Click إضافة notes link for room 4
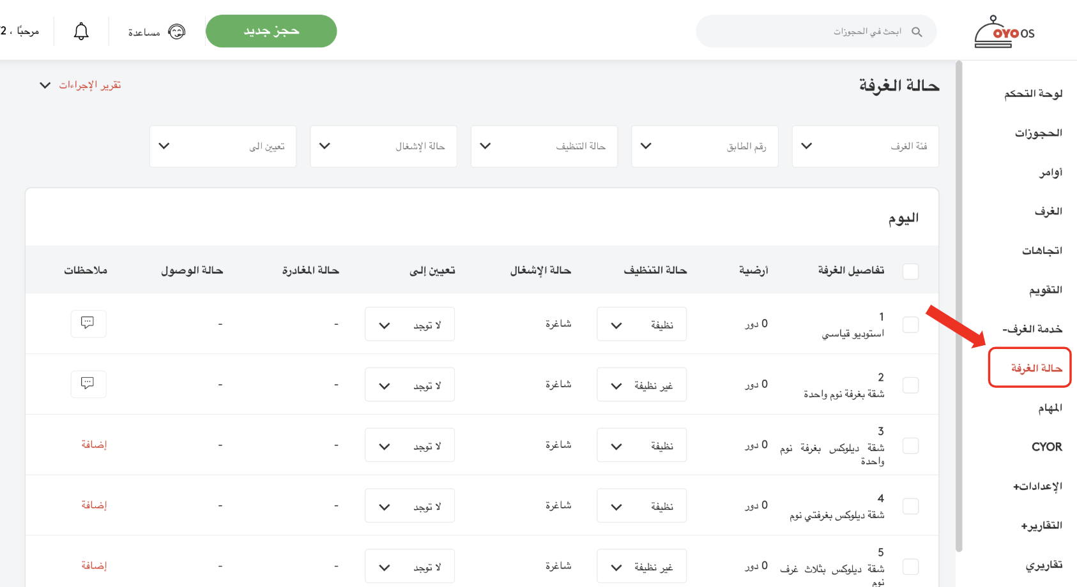 (94, 505)
